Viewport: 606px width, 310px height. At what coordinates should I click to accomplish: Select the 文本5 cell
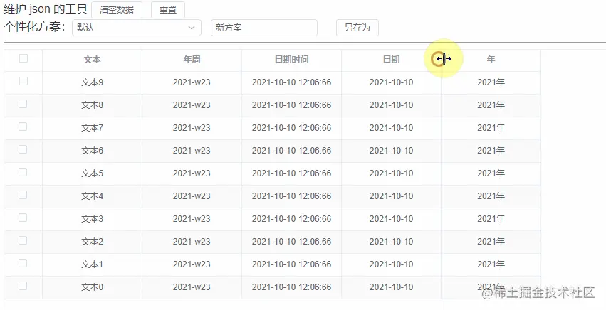point(92,173)
